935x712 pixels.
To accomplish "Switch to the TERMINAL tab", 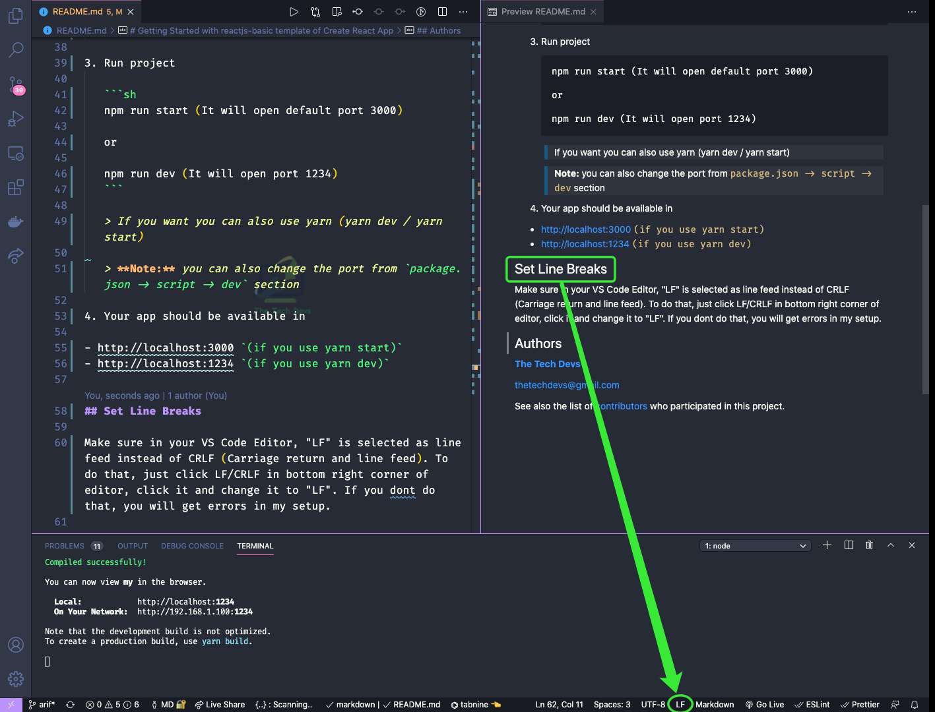I will (255, 546).
